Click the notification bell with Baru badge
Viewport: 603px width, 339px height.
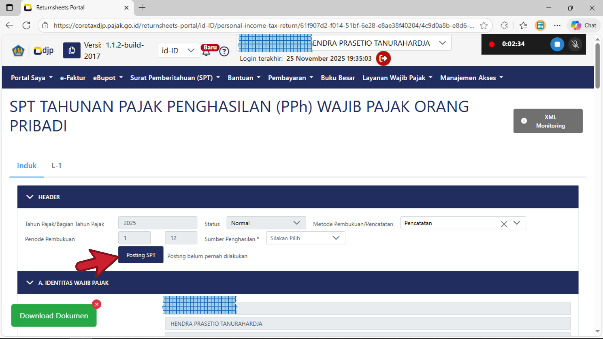click(x=207, y=51)
